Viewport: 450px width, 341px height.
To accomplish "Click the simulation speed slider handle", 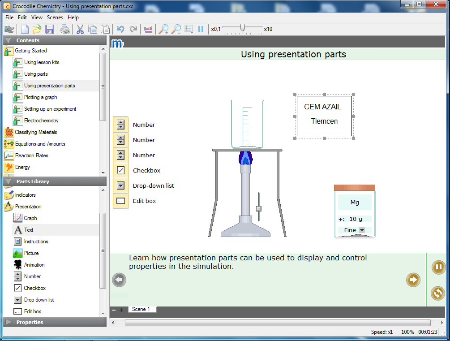I will (x=243, y=28).
